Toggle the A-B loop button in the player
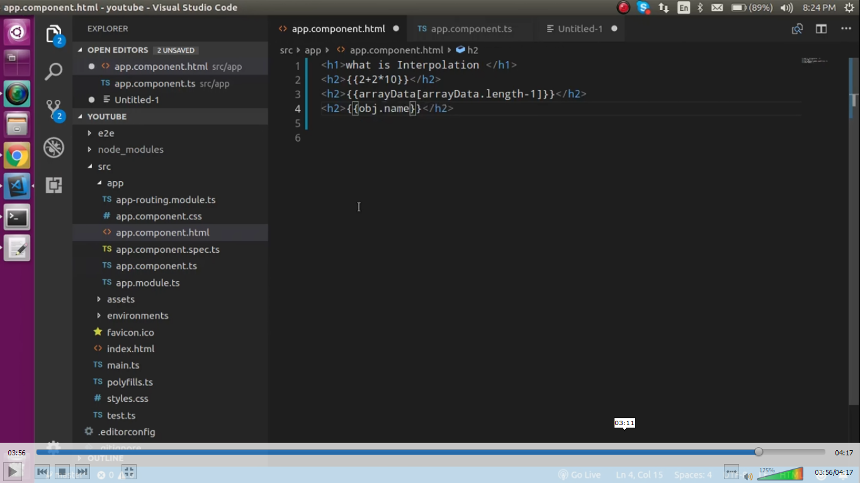Screen dimensions: 860x483 point(731,472)
